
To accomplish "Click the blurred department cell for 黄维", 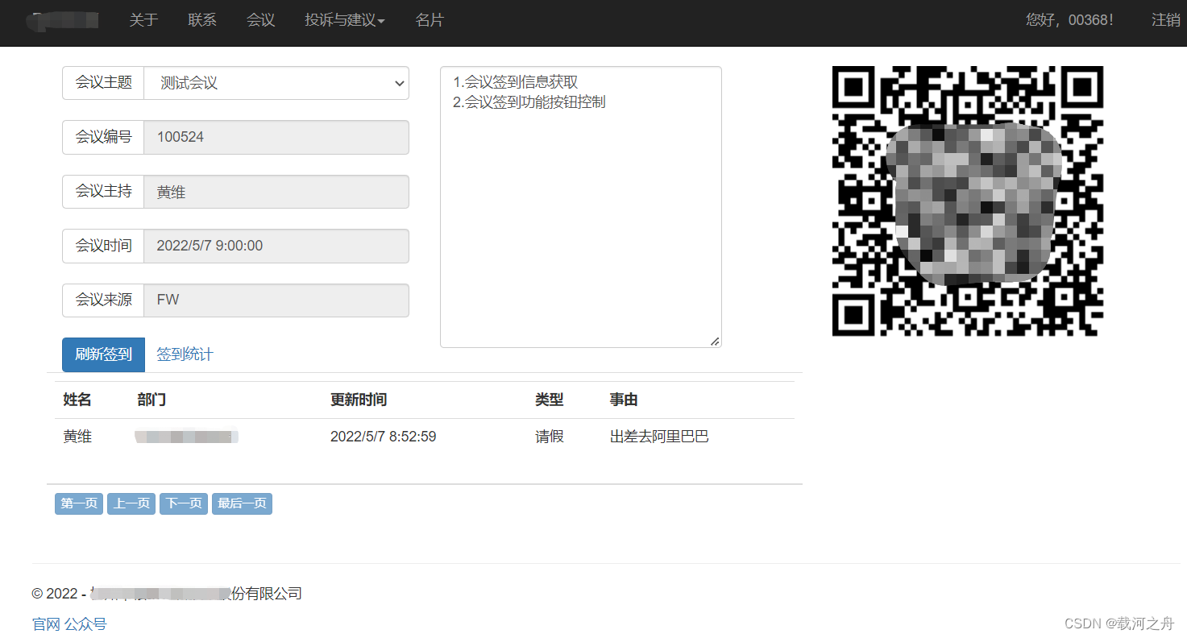I will [187, 437].
